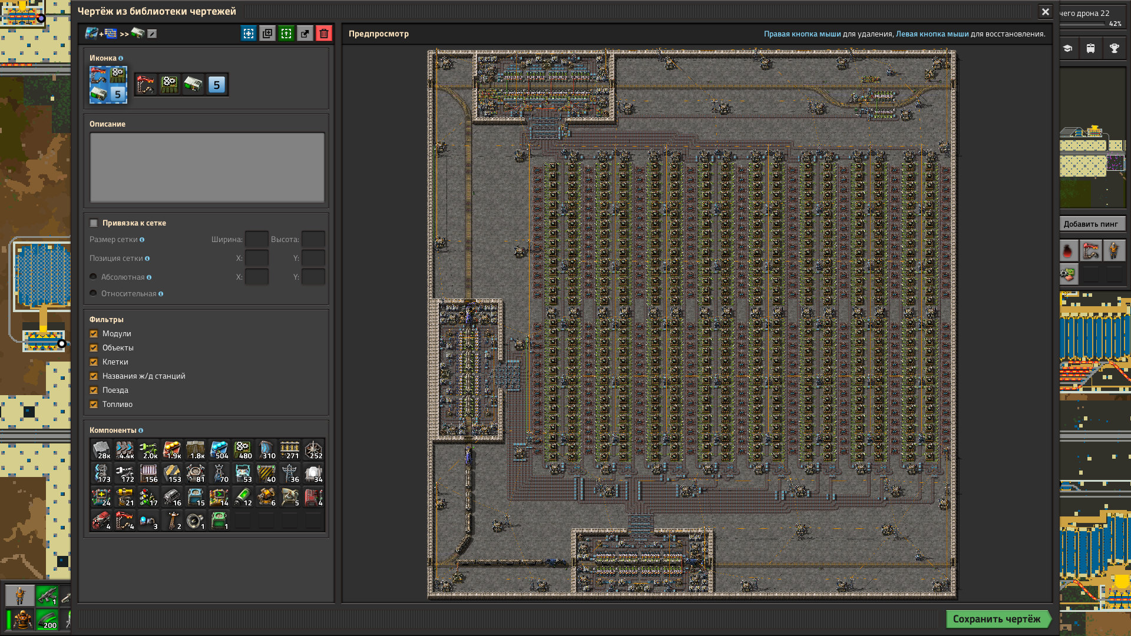Click the beacon component with 252
This screenshot has width=1131, height=636.
pos(313,450)
